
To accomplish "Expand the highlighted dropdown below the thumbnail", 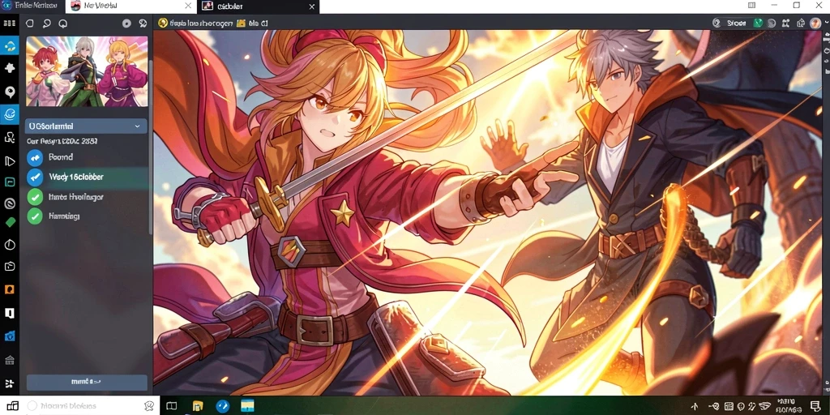I will pos(86,126).
